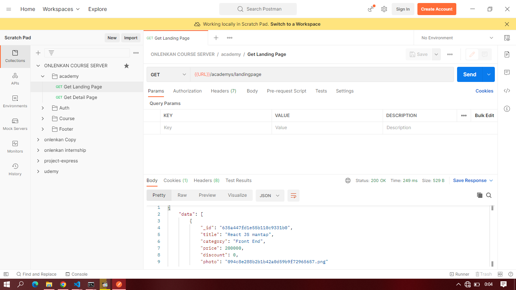Screen dimensions: 516x290
Task: Click the query param Key field
Action: pos(216,128)
